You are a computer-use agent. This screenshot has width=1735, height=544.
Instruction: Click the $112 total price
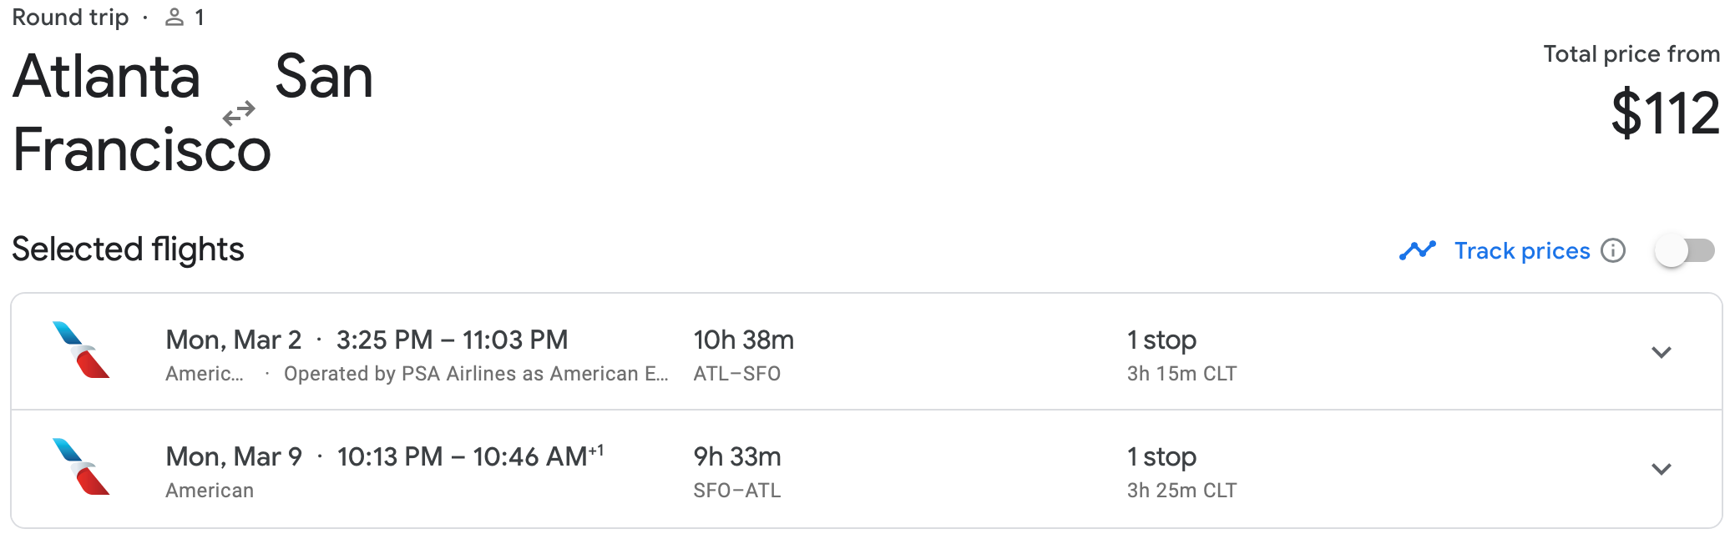pyautogui.click(x=1665, y=113)
